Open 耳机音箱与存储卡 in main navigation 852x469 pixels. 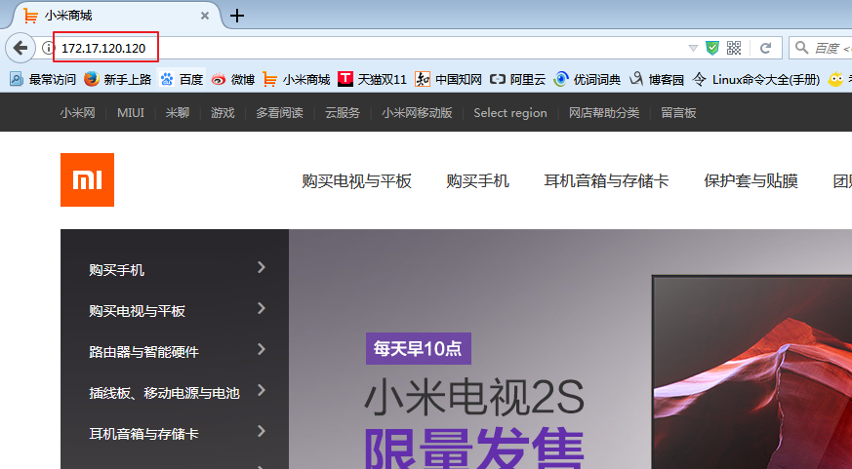point(606,180)
